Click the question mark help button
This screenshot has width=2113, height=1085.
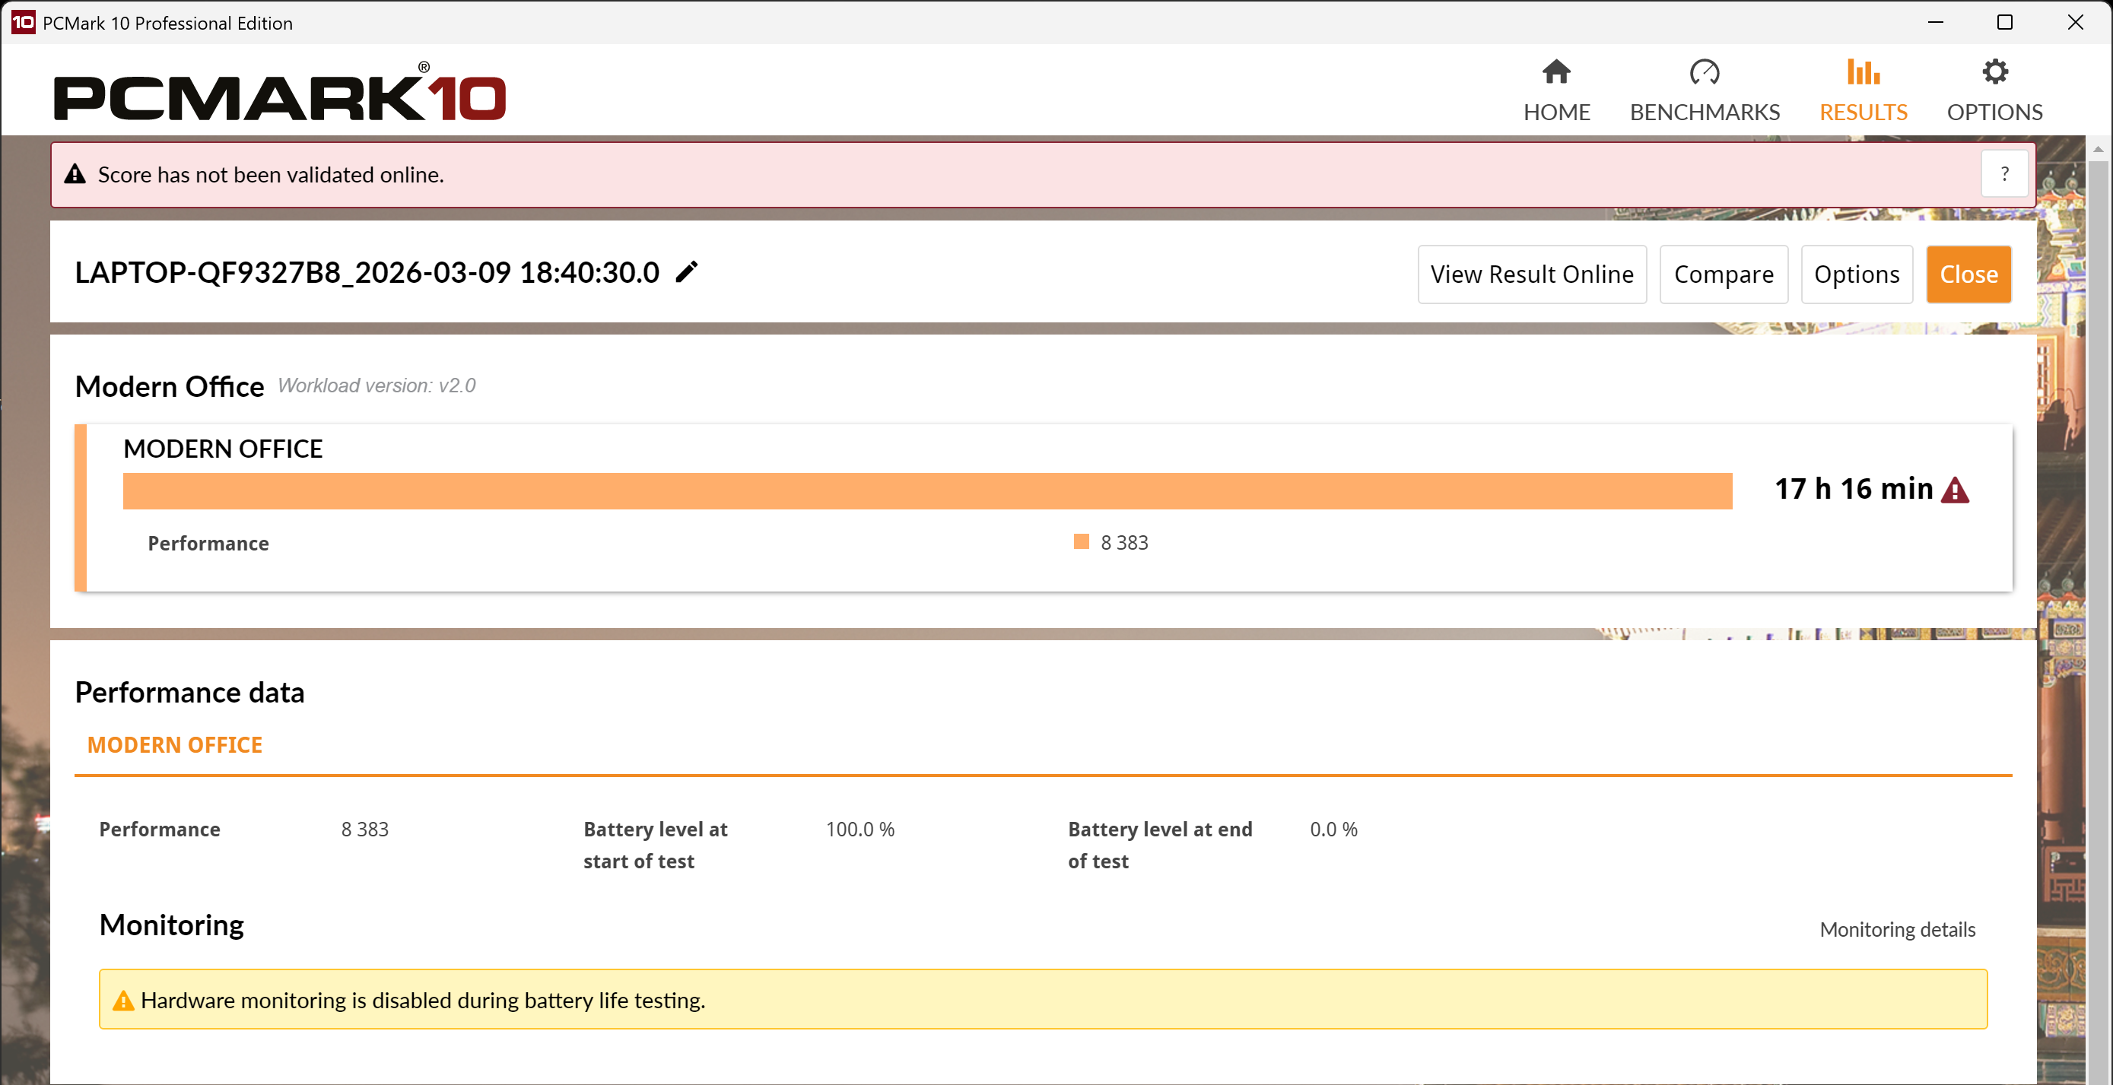[2005, 174]
